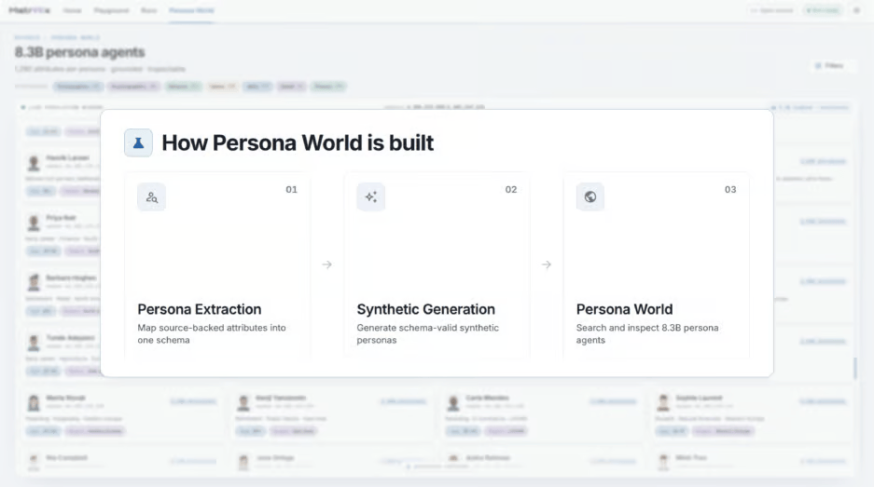Image resolution: width=874 pixels, height=487 pixels.
Task: Select the Persona Extraction step card
Action: [217, 266]
